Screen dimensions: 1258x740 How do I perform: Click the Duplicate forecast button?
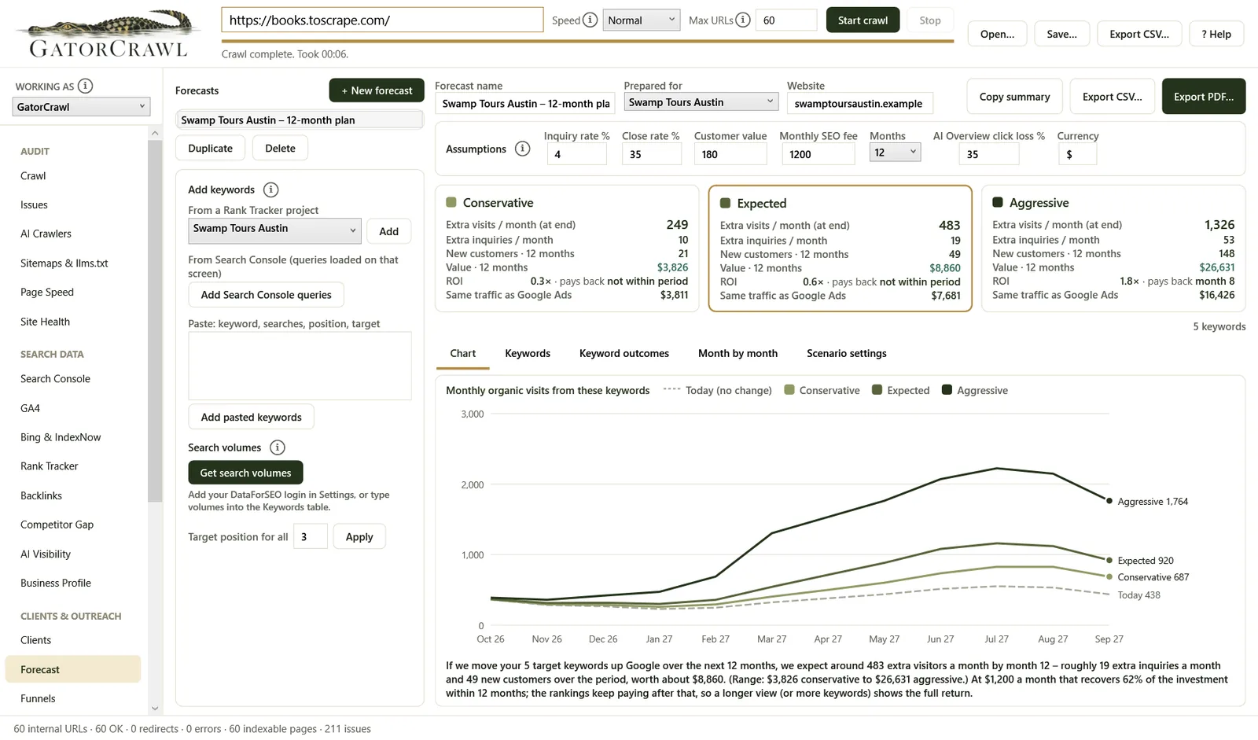coord(210,148)
